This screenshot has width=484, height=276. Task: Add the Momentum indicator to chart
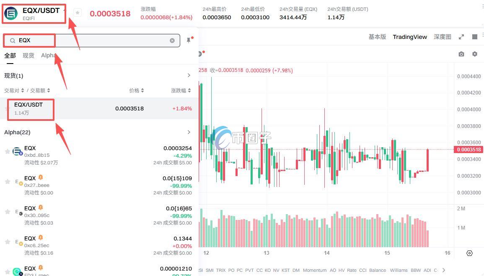pos(315,270)
